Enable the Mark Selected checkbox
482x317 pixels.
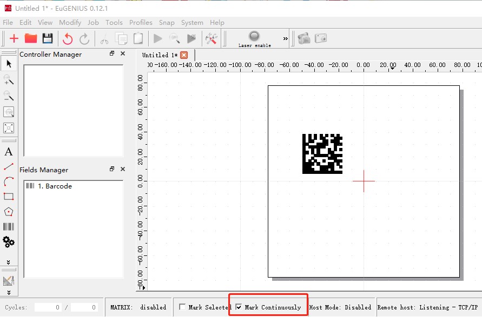(x=182, y=307)
